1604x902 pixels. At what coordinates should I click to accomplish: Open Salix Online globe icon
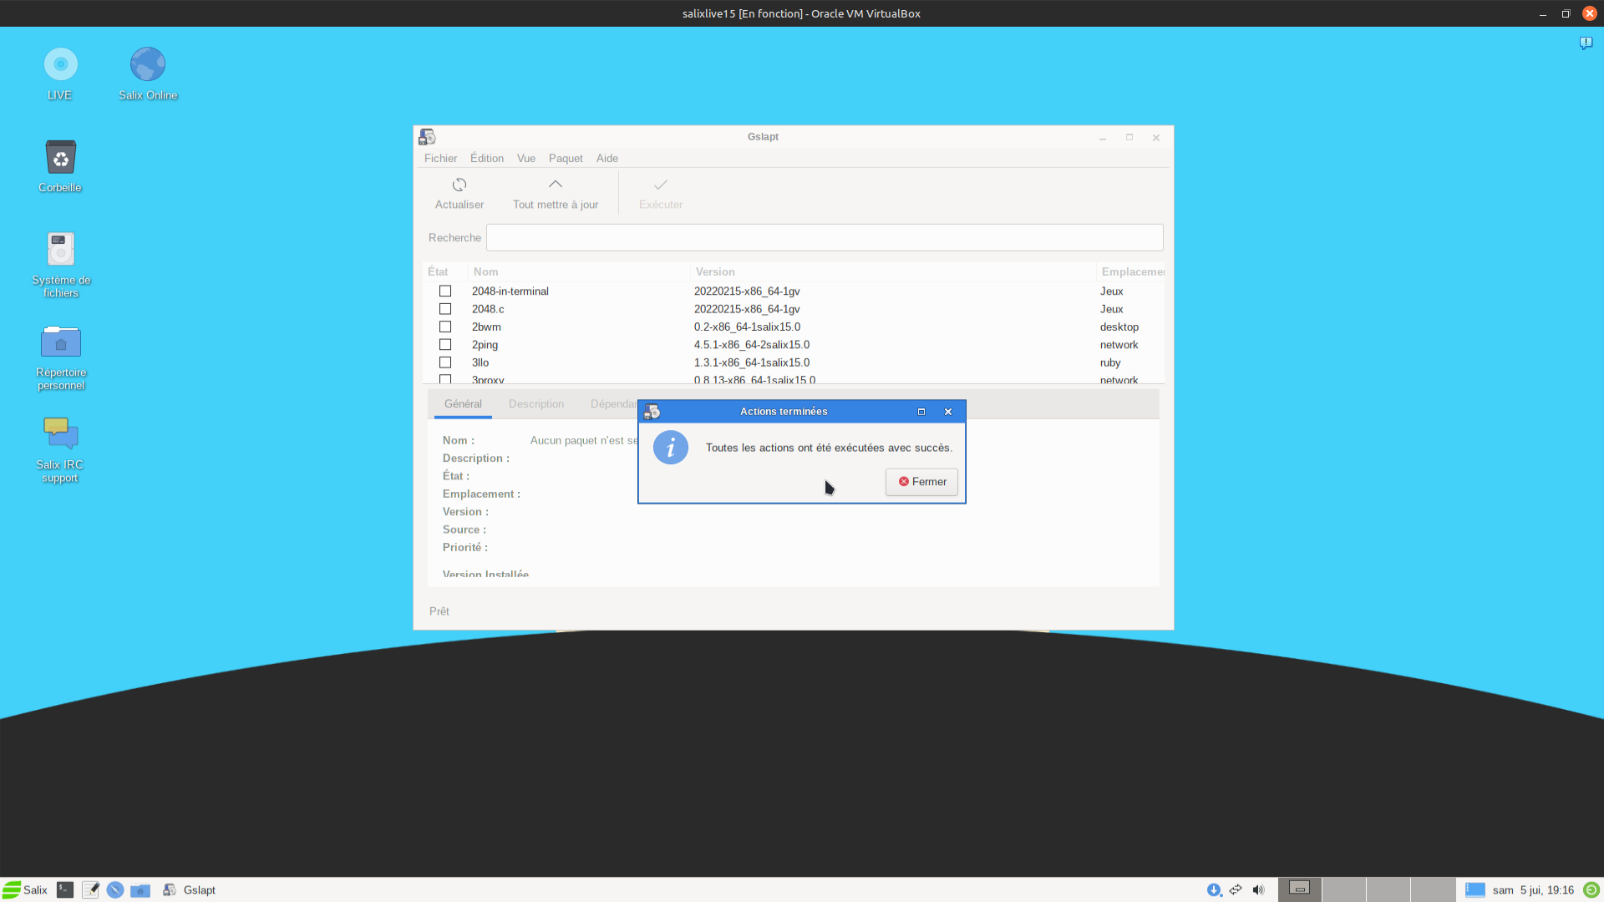click(x=148, y=65)
